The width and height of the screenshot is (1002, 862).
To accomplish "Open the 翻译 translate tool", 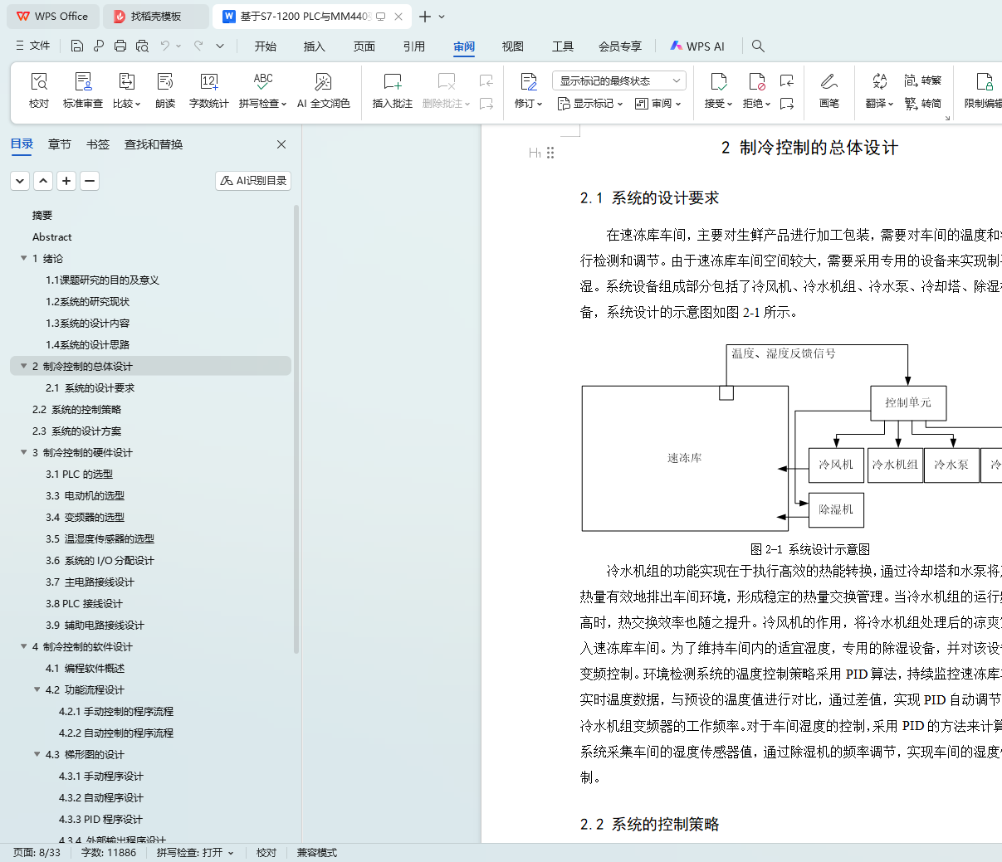I will coord(879,90).
